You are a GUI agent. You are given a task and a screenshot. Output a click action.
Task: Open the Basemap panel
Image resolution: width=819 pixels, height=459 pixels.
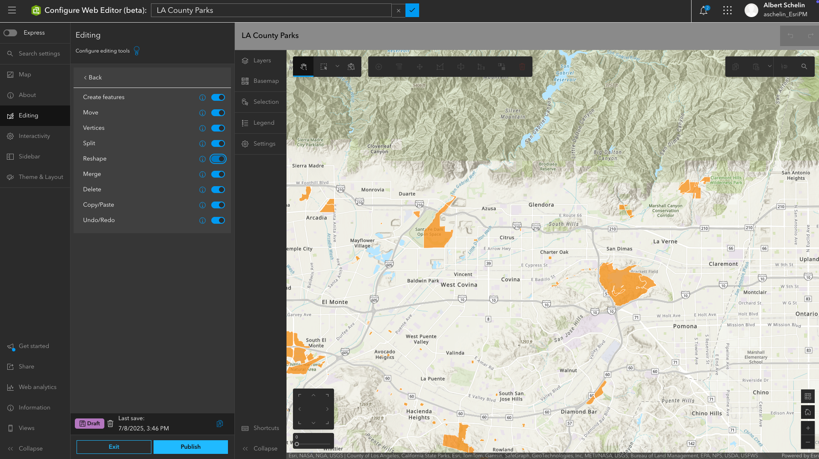260,81
